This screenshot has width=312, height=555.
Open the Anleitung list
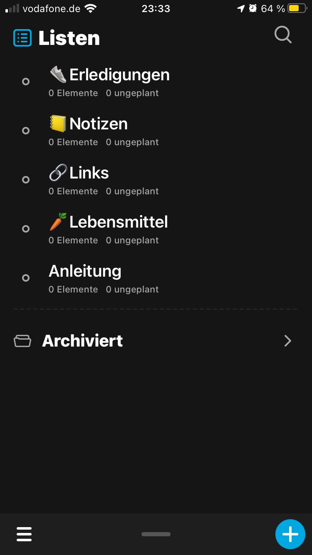(x=85, y=271)
